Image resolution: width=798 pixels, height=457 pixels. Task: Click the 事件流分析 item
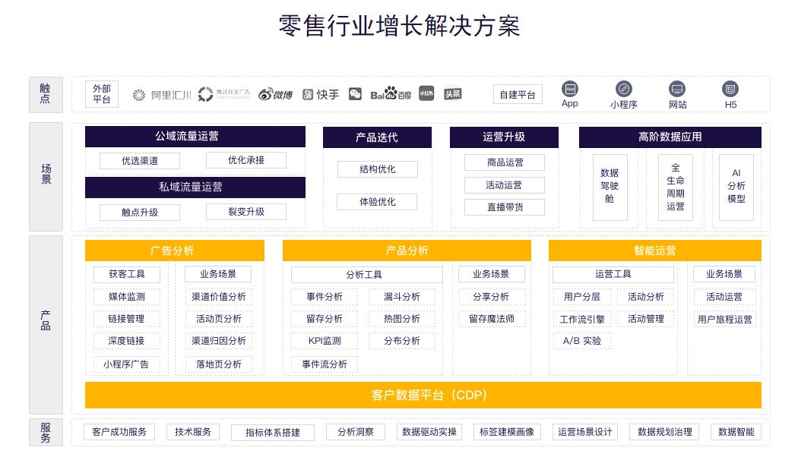point(325,364)
